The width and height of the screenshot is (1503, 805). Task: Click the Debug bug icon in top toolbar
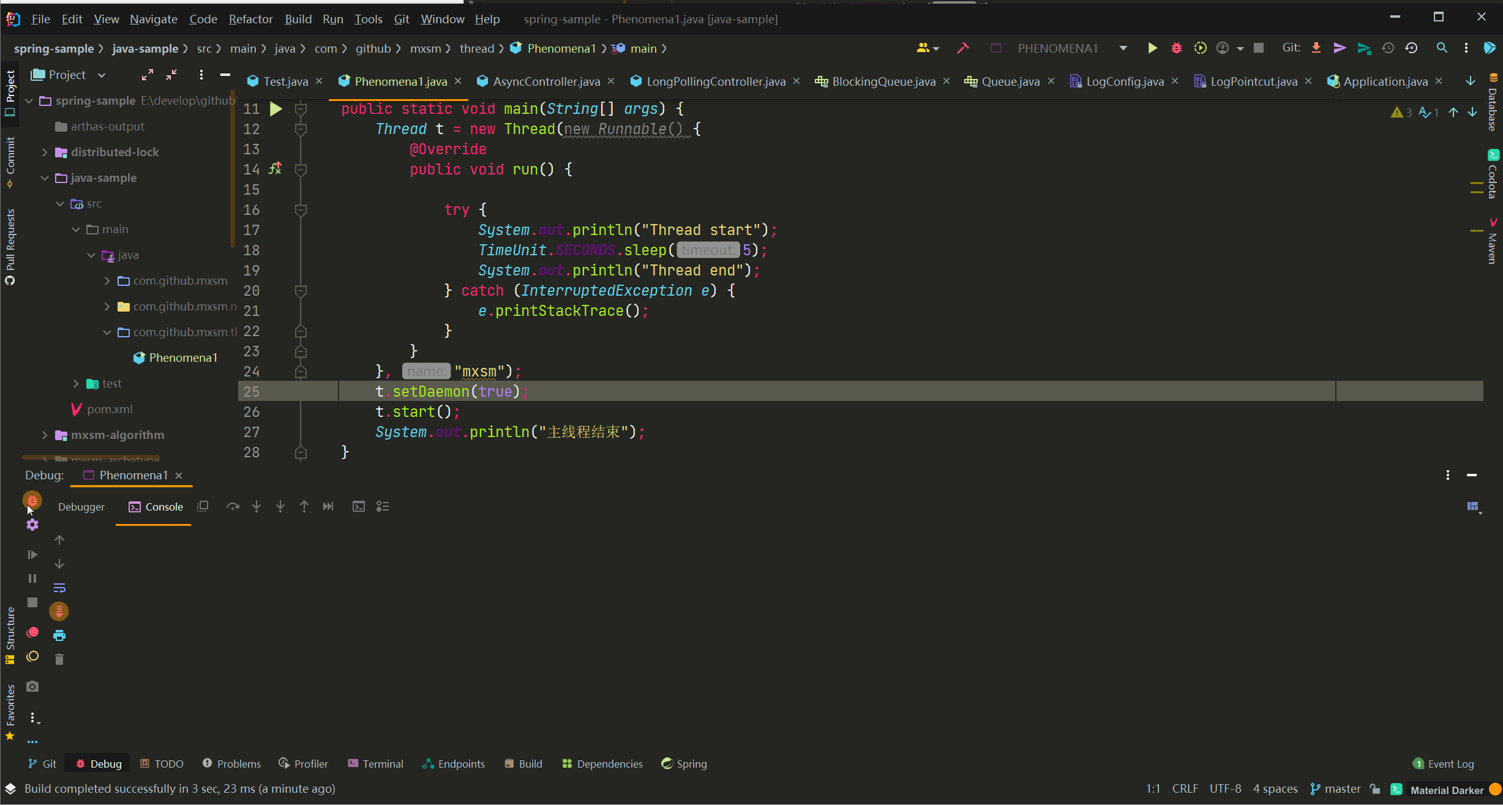tap(1176, 48)
